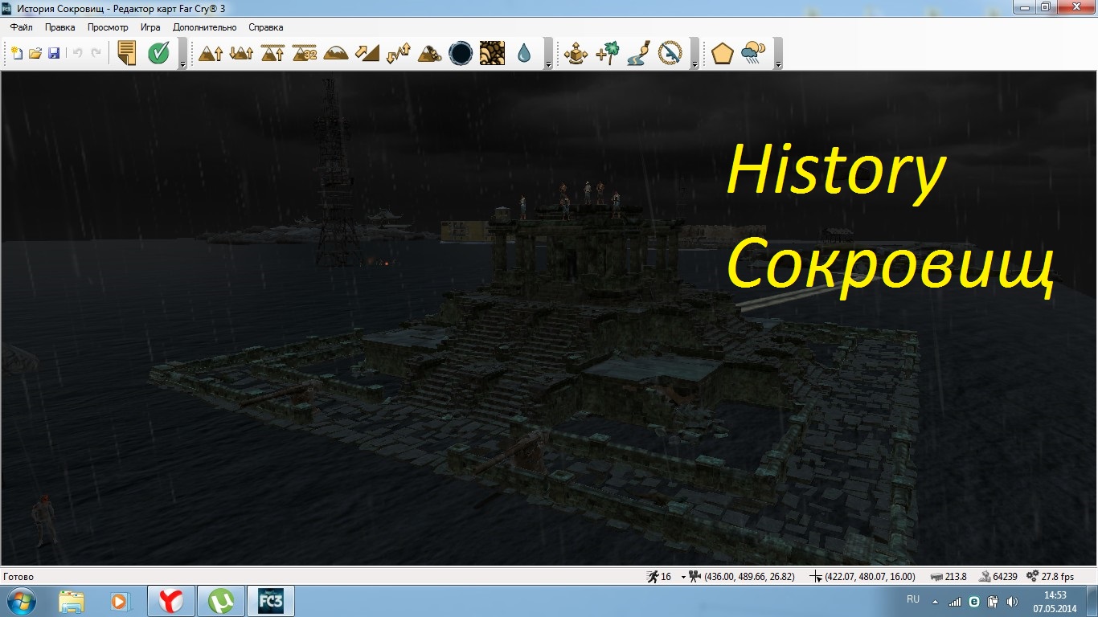Open the volume speaker tray icon
Screen dimensions: 1098x617
point(1011,601)
